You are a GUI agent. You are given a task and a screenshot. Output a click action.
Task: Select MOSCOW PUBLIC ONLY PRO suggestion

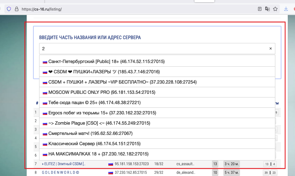[x=157, y=92]
